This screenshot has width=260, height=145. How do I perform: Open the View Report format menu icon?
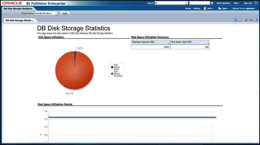point(246,20)
